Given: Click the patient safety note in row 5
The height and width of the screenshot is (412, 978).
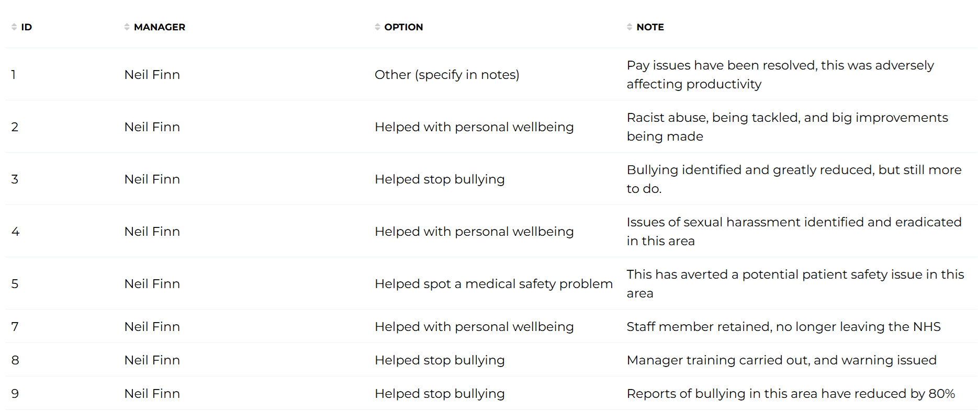Looking at the screenshot, I should tap(795, 284).
